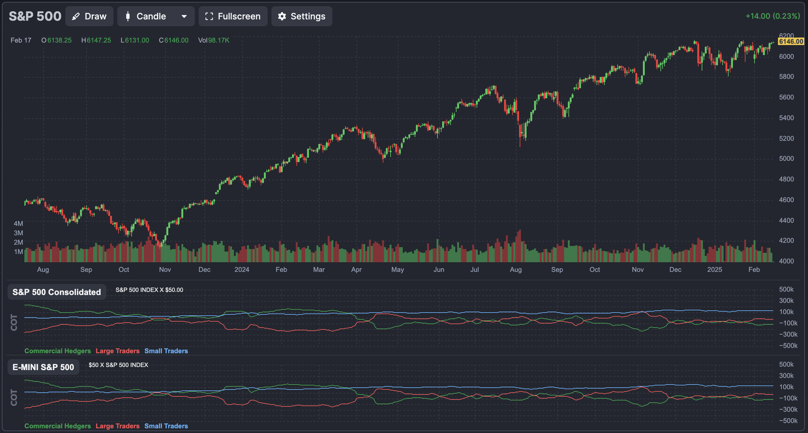The image size is (808, 433).
Task: Click the candlestick chart type icon
Action: click(x=128, y=16)
